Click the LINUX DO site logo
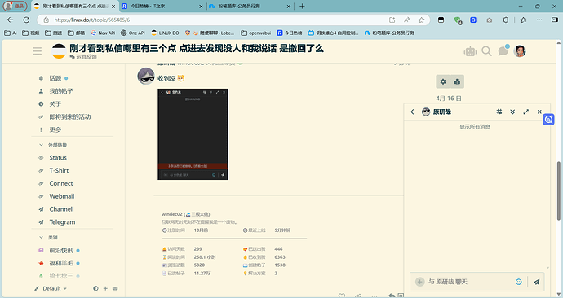Viewport: 563px width, 298px height. [x=59, y=50]
